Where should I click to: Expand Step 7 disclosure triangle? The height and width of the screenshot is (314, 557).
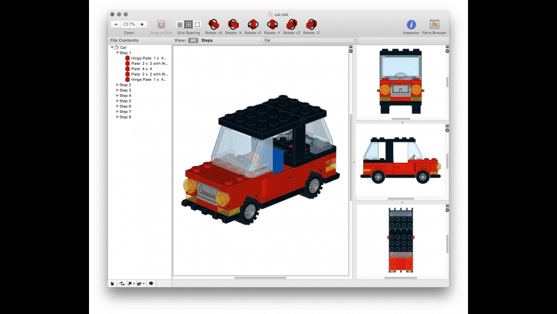click(x=117, y=112)
